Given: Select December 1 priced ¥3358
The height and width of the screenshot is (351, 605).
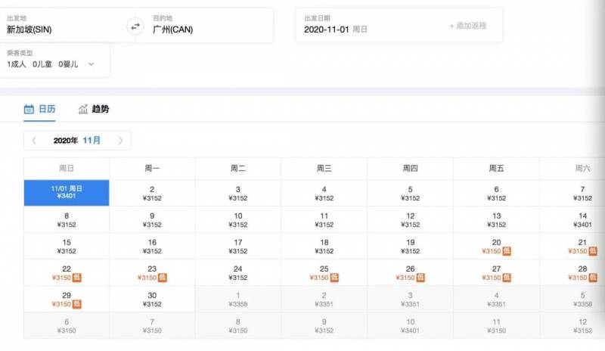Looking at the screenshot, I should (x=238, y=299).
